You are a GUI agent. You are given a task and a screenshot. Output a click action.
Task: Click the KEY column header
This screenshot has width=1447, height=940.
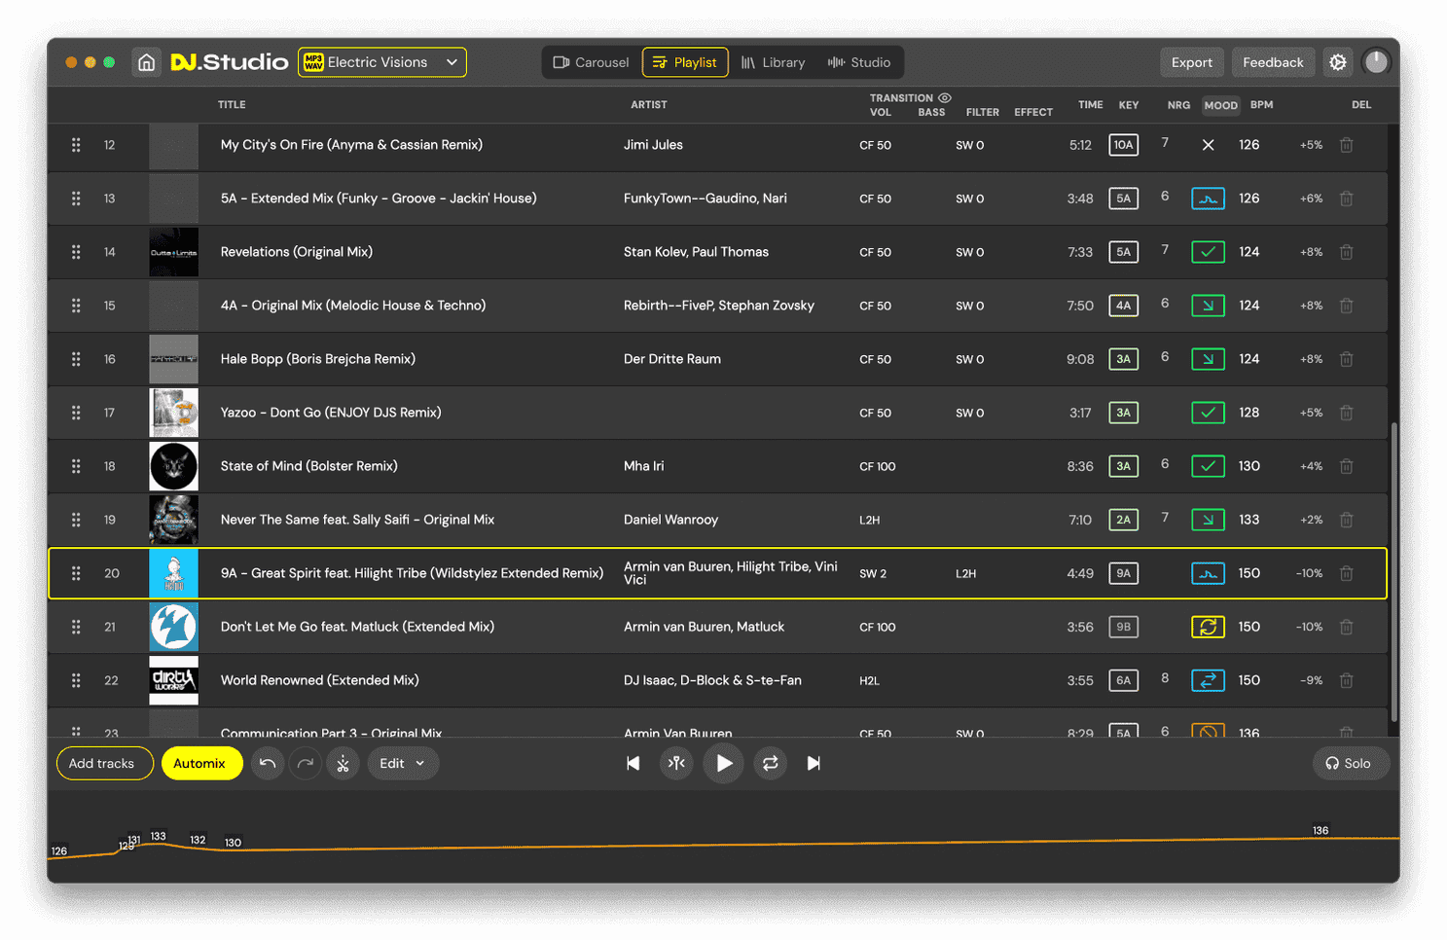click(1128, 105)
